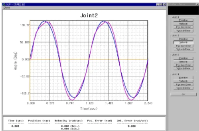The width and height of the screenshot is (199, 131).
Task: Click the 1.120 tick on the time axis
Action: click(89, 103)
